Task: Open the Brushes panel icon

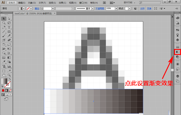Action: click(178, 35)
